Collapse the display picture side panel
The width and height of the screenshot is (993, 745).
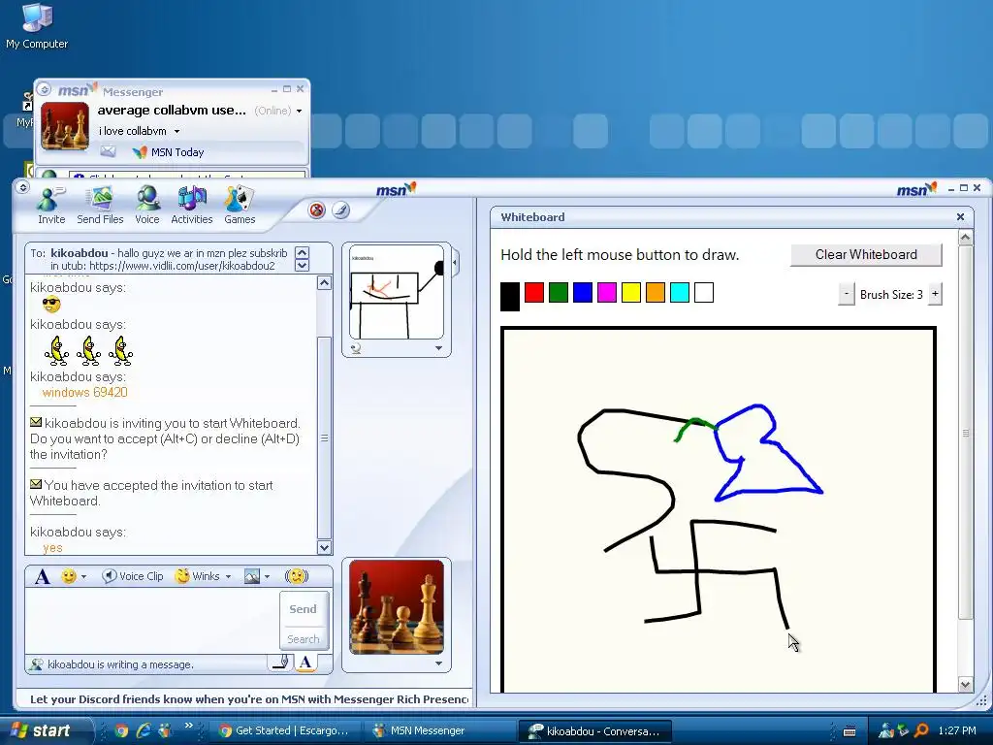pos(455,262)
